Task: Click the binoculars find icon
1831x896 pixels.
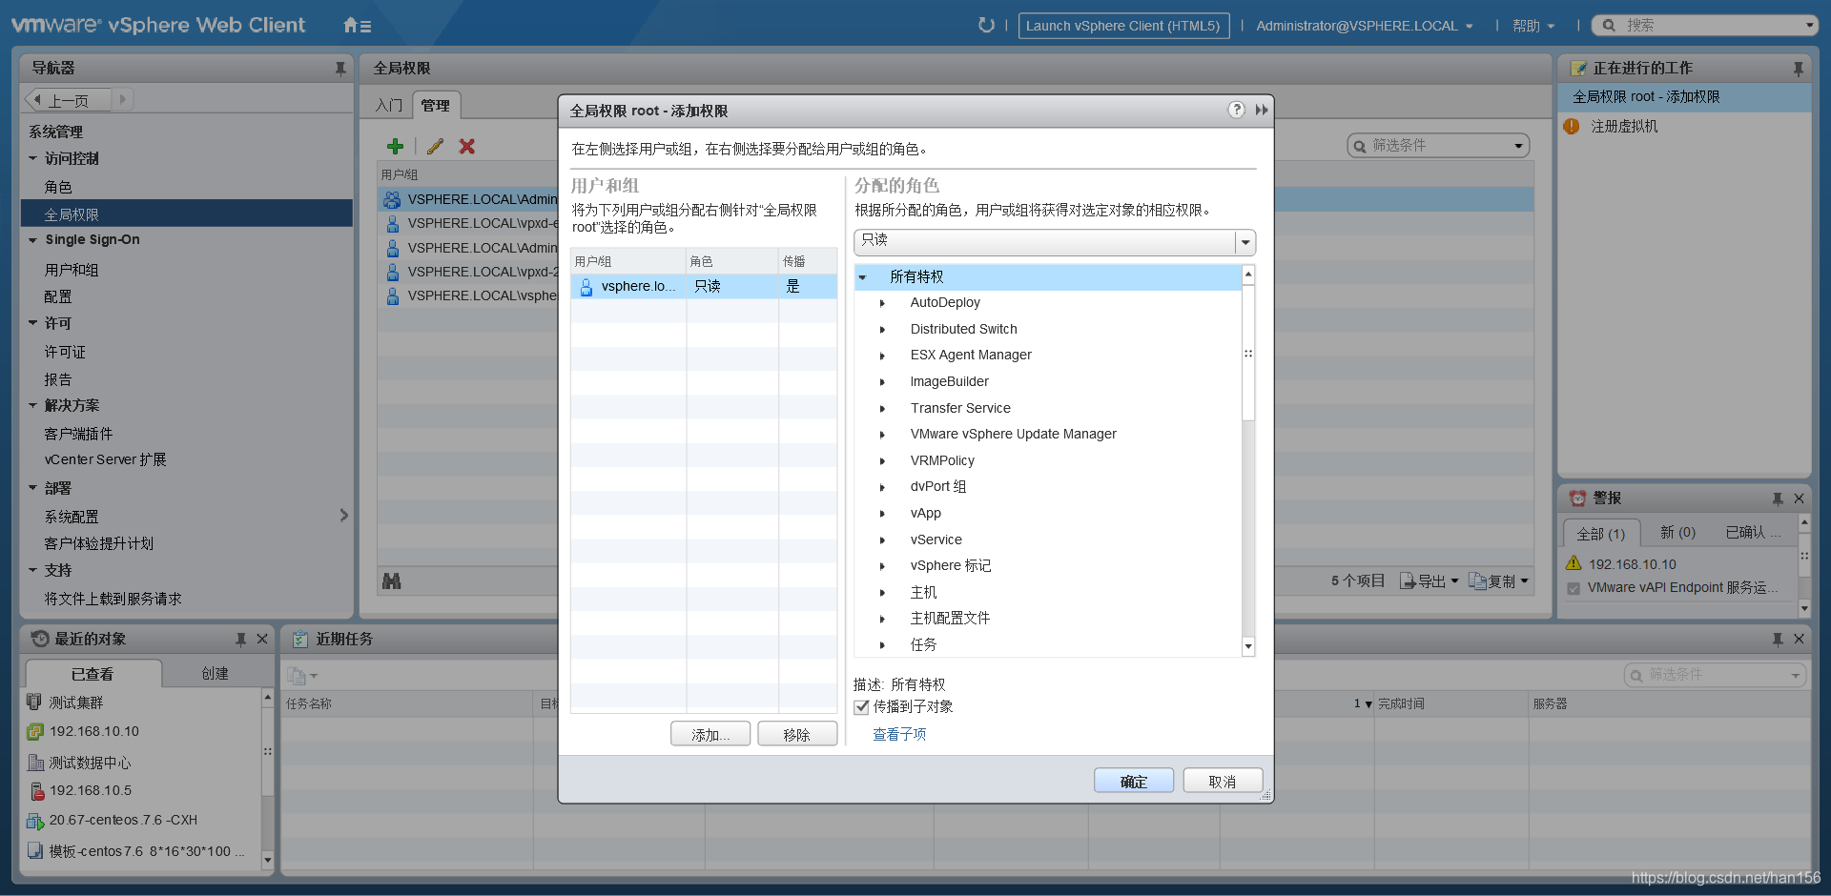Action: click(x=391, y=580)
